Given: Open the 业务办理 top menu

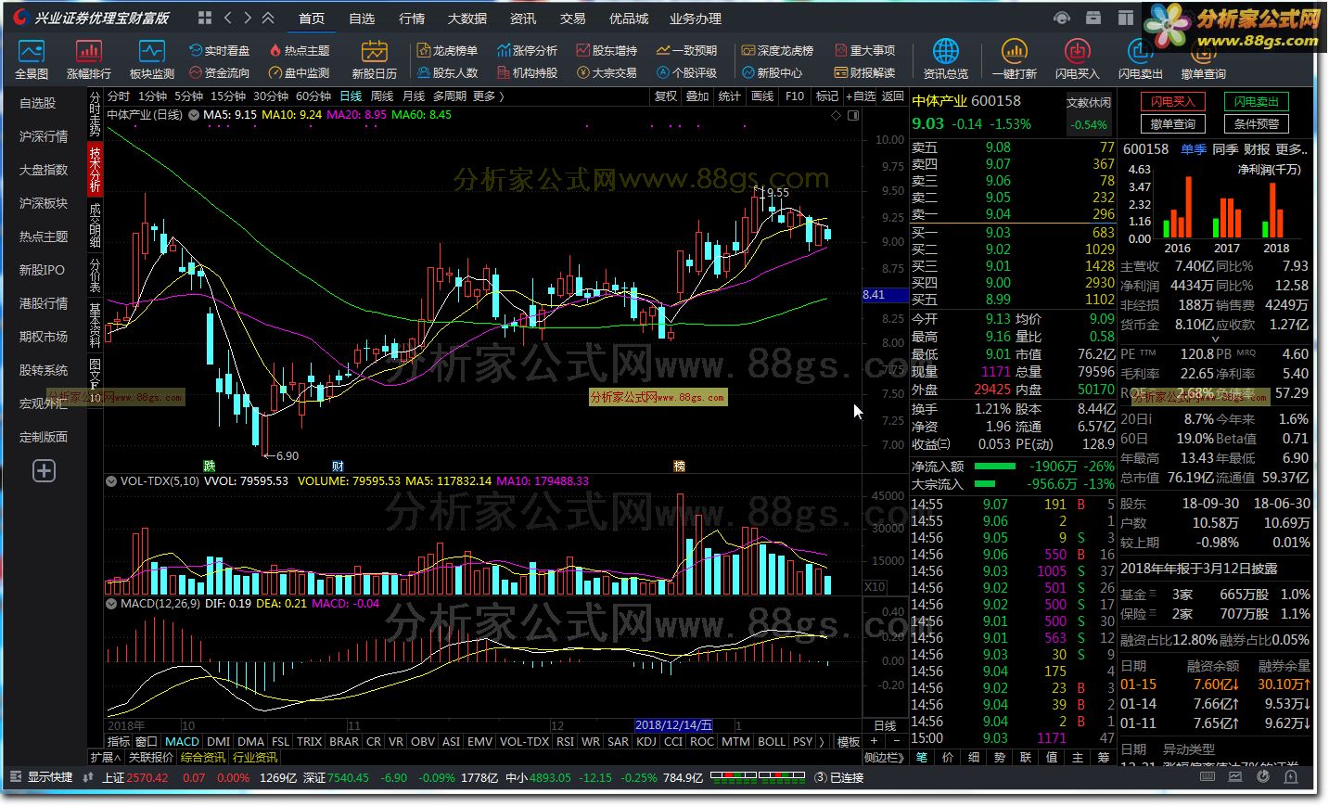Looking at the screenshot, I should 695,19.
